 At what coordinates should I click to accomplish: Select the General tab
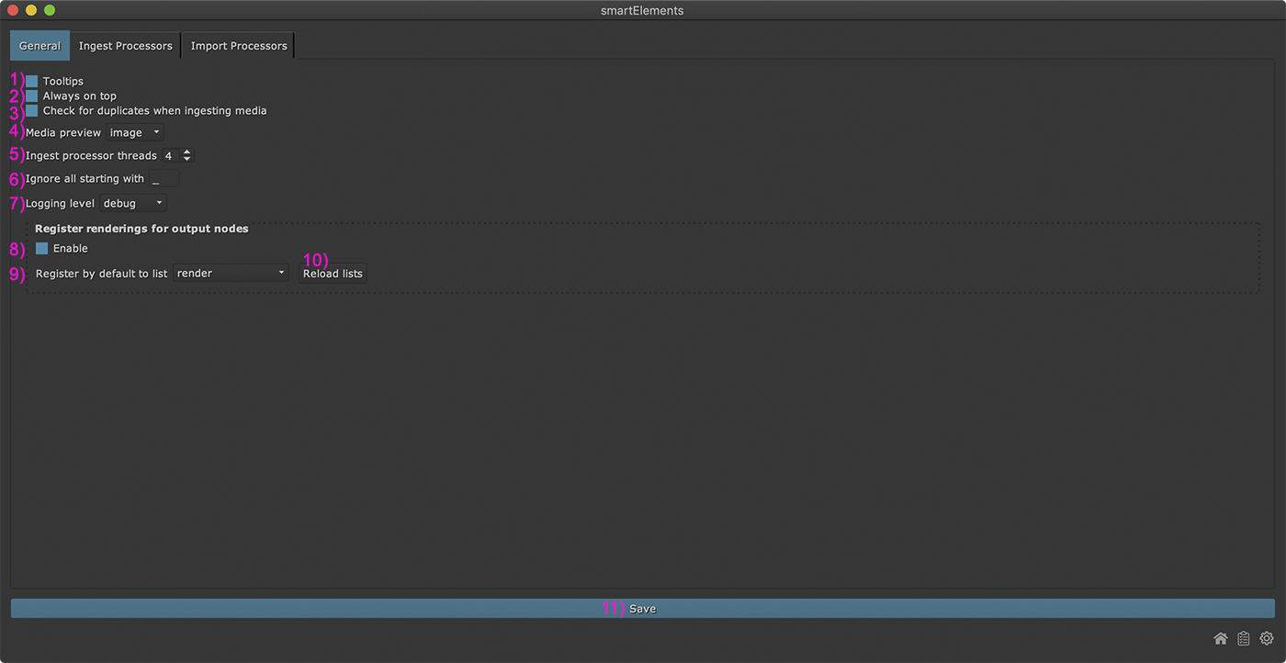tap(39, 46)
